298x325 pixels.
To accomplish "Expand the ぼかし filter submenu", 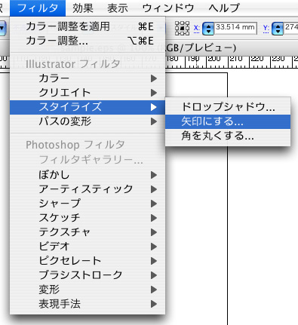I will pyautogui.click(x=88, y=175).
